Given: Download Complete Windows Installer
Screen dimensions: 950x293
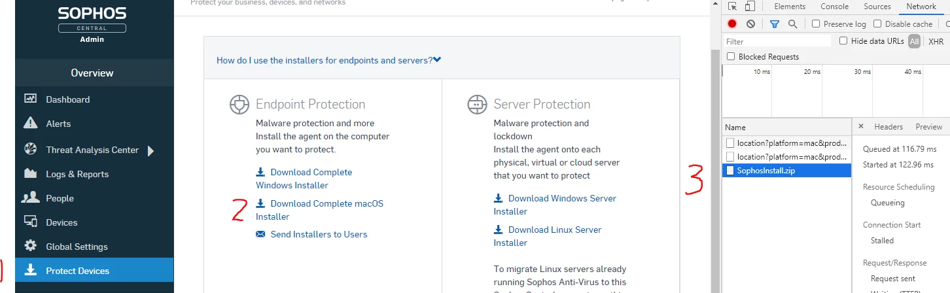Looking at the screenshot, I should pyautogui.click(x=304, y=179).
